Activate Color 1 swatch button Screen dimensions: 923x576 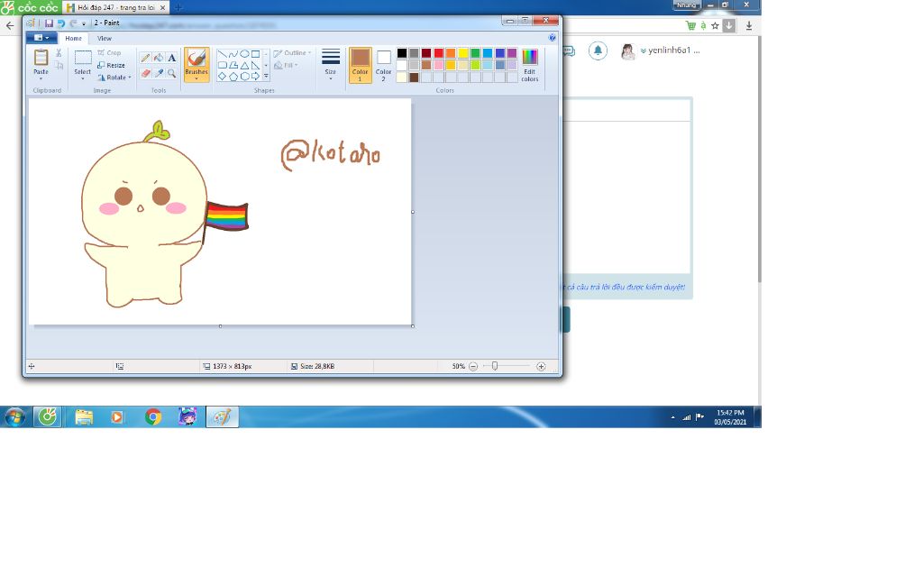click(361, 65)
